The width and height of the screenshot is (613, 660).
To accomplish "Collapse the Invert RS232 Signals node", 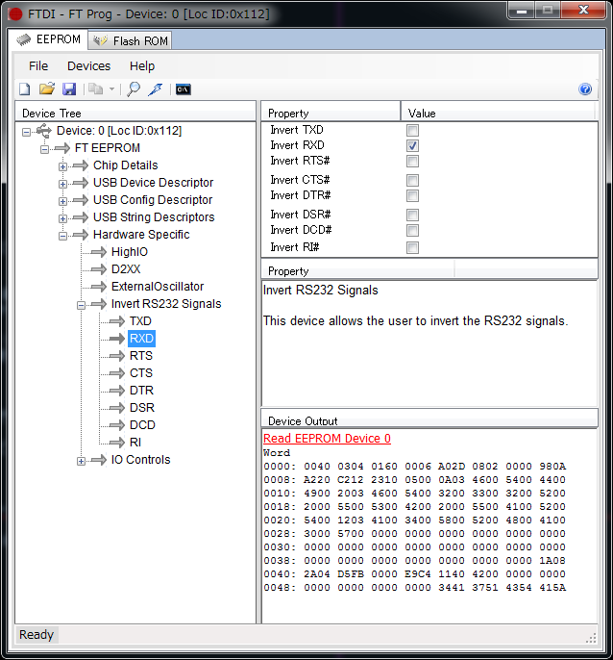I will (81, 305).
